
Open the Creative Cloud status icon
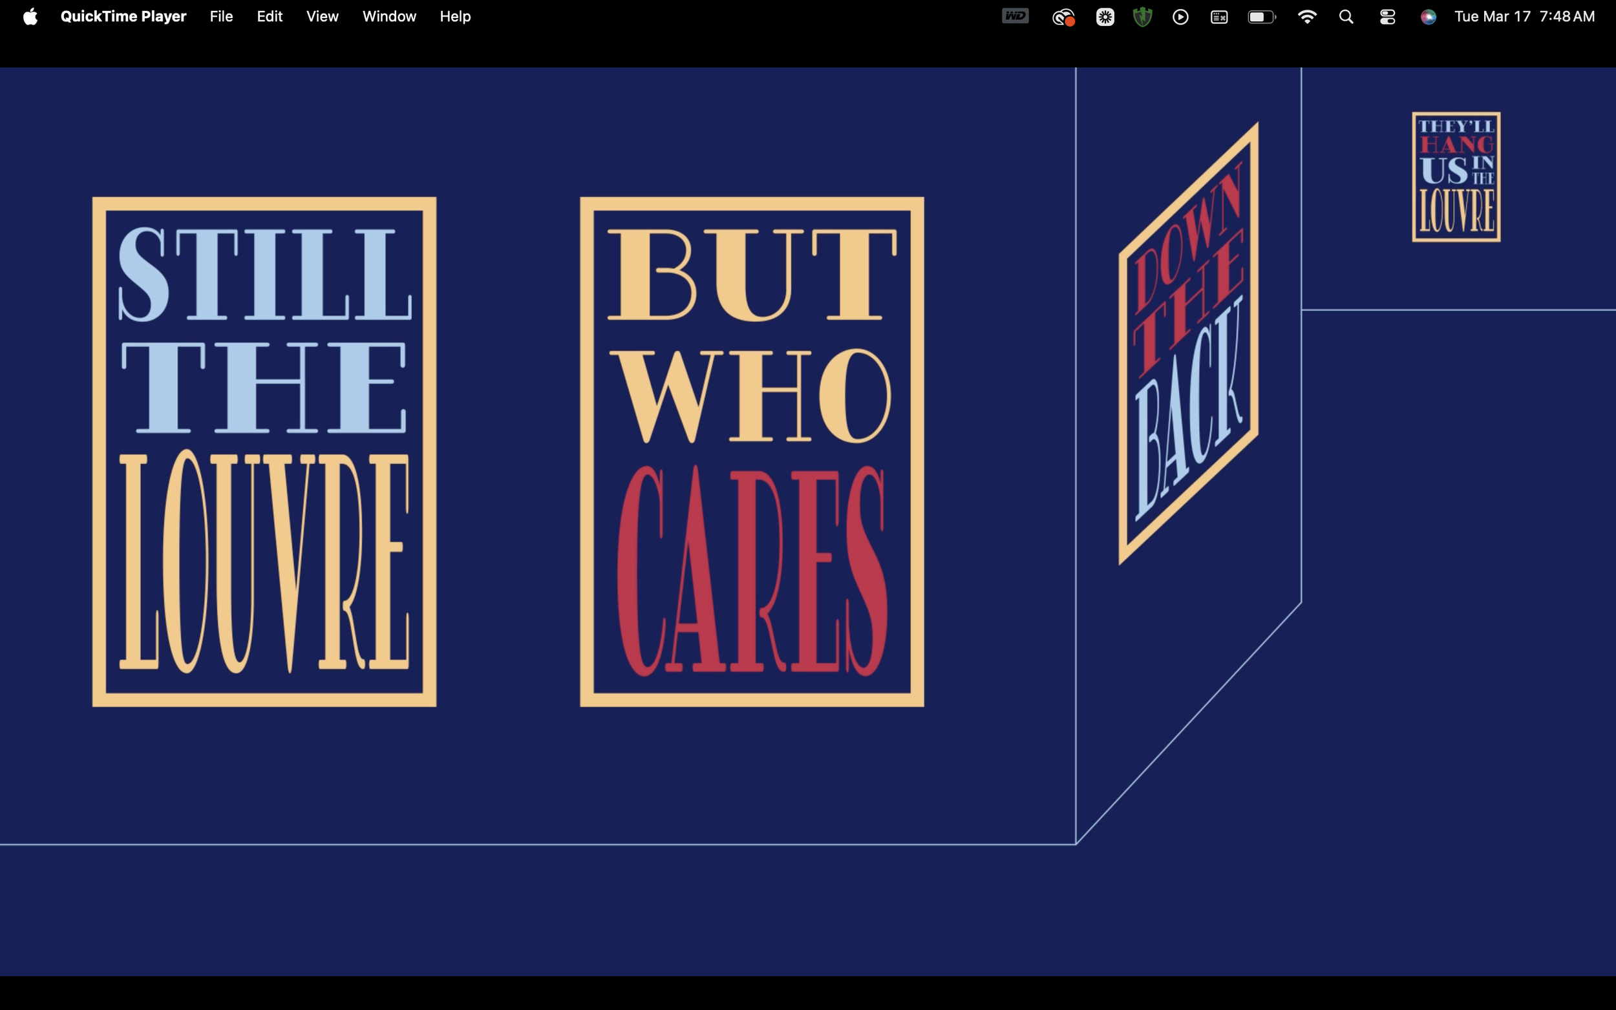(x=1063, y=17)
